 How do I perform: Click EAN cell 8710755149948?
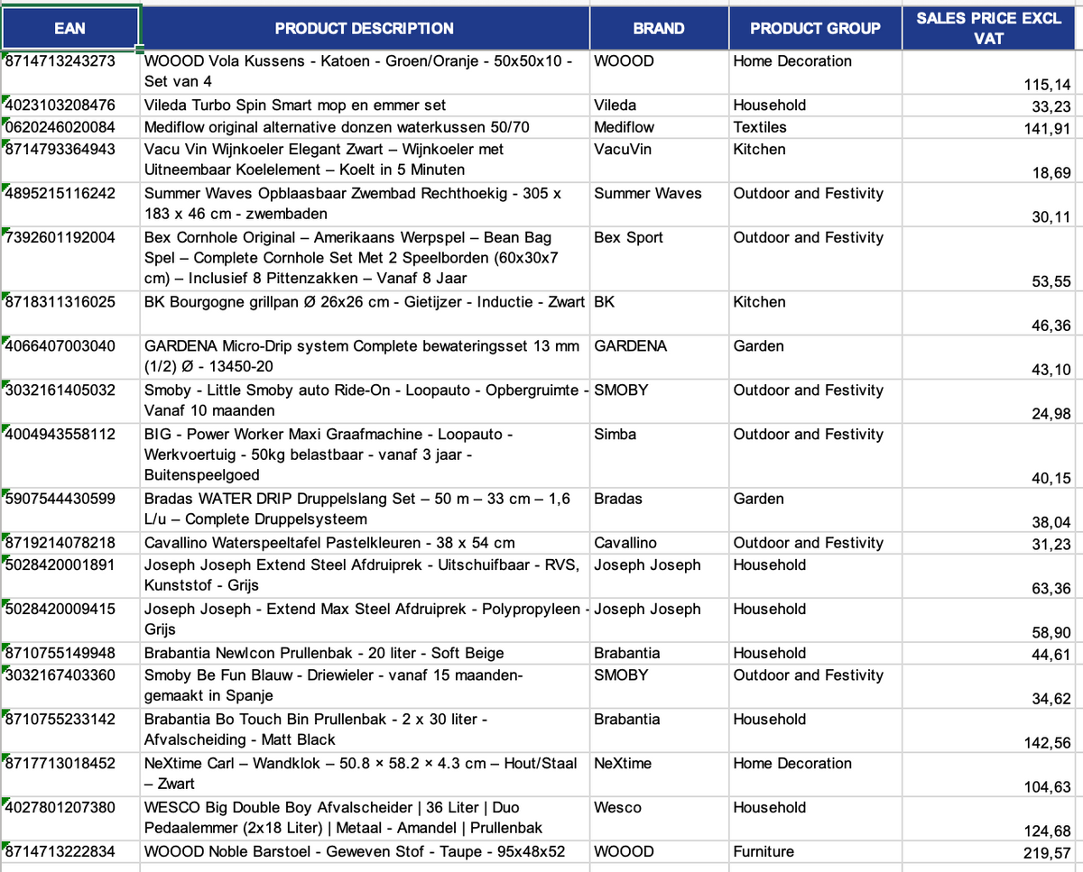70,653
